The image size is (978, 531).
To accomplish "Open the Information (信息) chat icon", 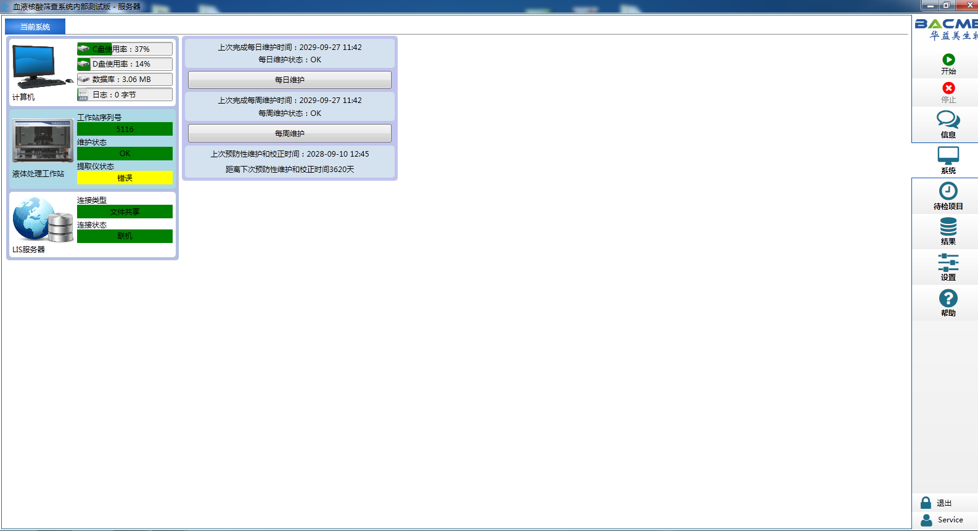I will click(948, 119).
